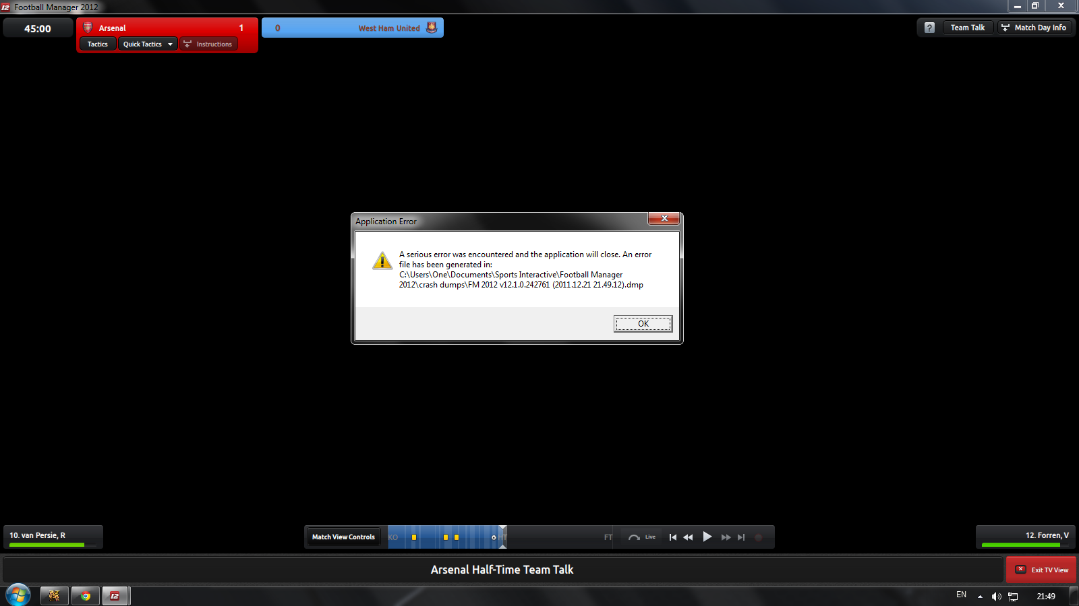This screenshot has height=606, width=1079.
Task: Select player 12. Forren, V
Action: pos(1026,537)
